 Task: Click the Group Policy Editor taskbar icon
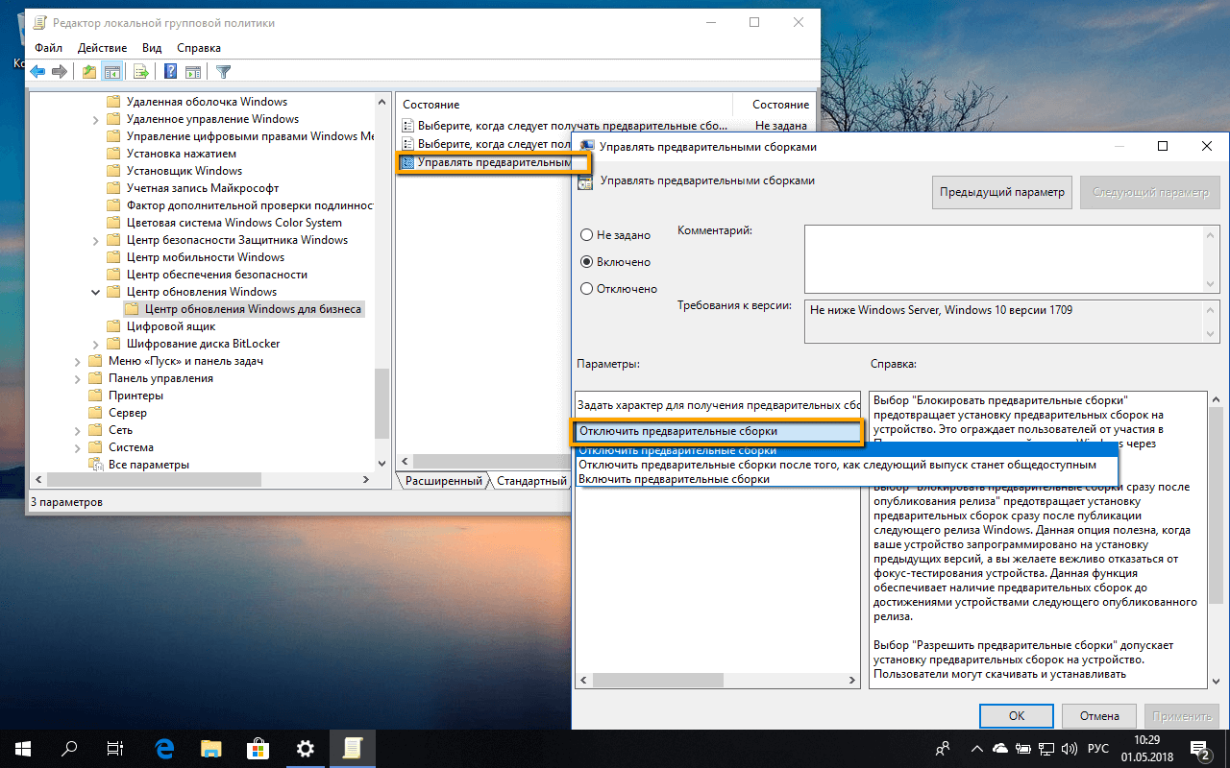point(353,748)
